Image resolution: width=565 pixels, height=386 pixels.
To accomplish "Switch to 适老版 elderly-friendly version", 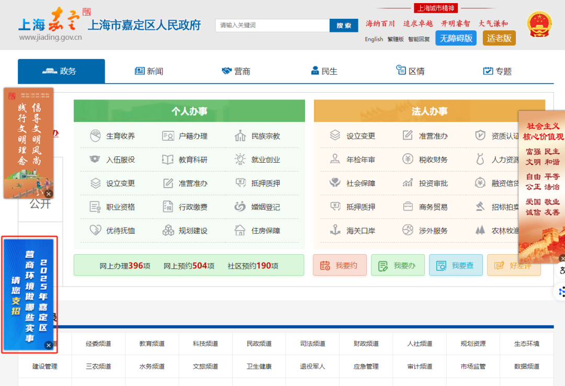I will point(499,38).
